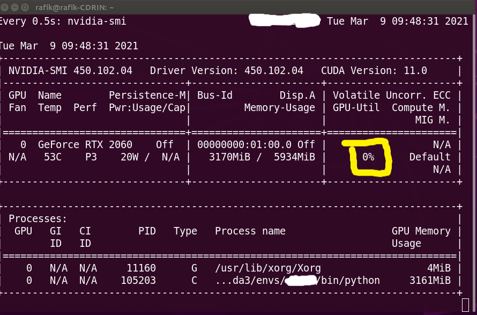Click the highlighted 0% GPU-Util value
Screen dimensions: 477x315
pos(368,157)
